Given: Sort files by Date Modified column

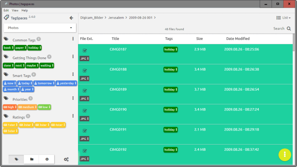Looking at the screenshot, I should (x=237, y=39).
